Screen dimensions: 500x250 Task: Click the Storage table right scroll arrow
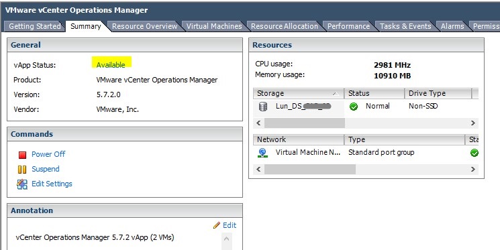[x=473, y=123]
